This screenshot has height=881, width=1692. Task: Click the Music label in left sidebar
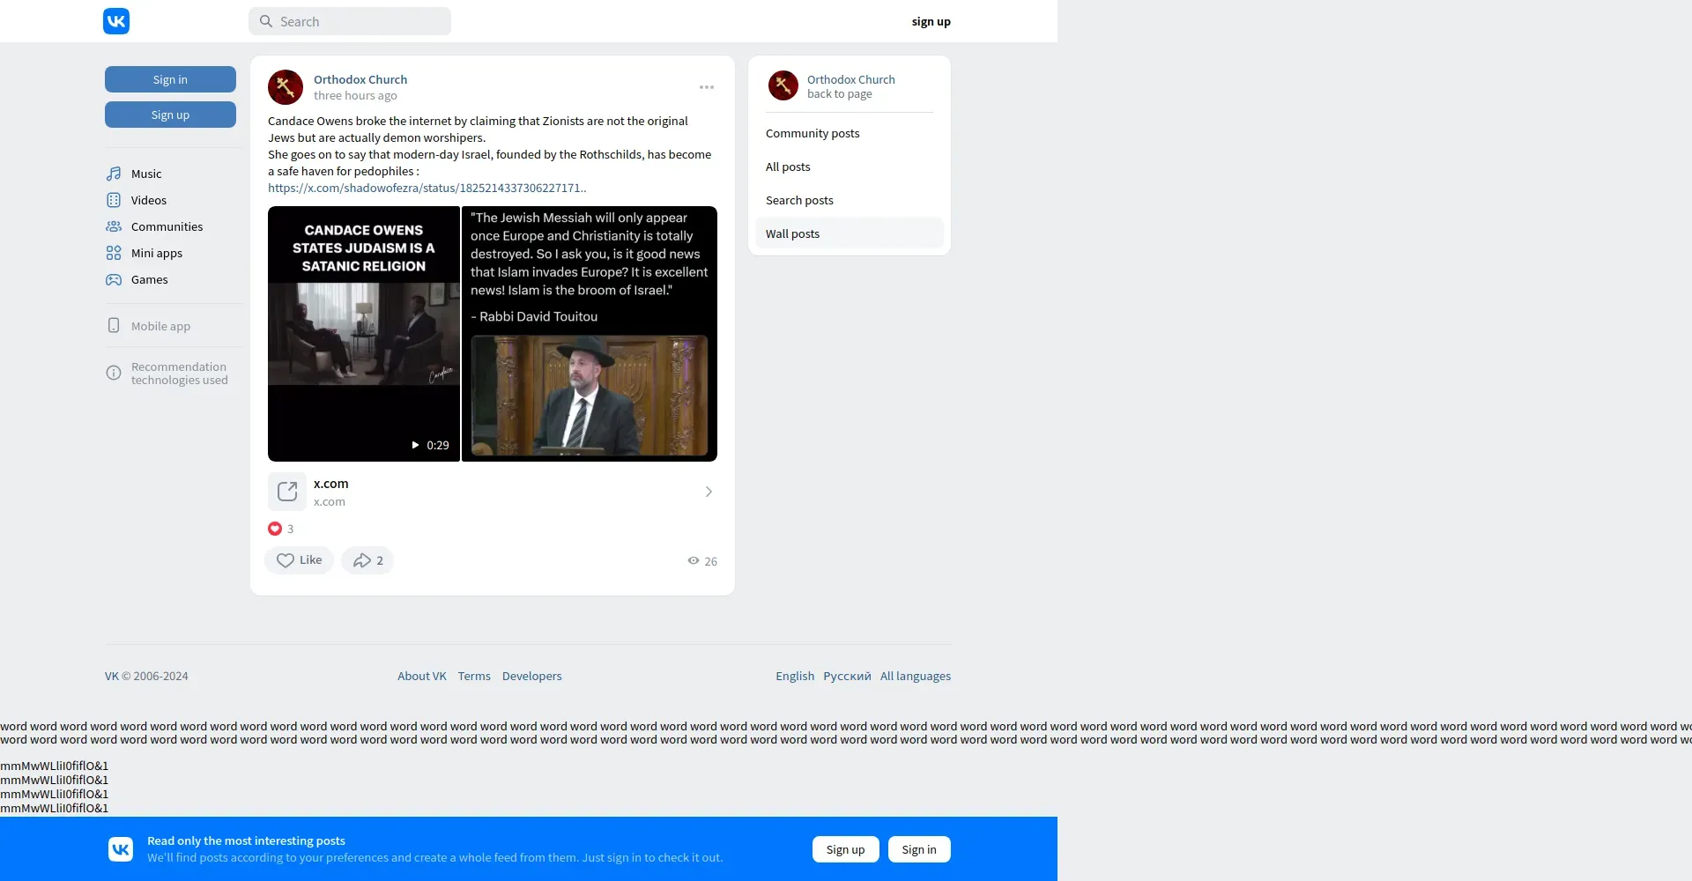(x=146, y=174)
